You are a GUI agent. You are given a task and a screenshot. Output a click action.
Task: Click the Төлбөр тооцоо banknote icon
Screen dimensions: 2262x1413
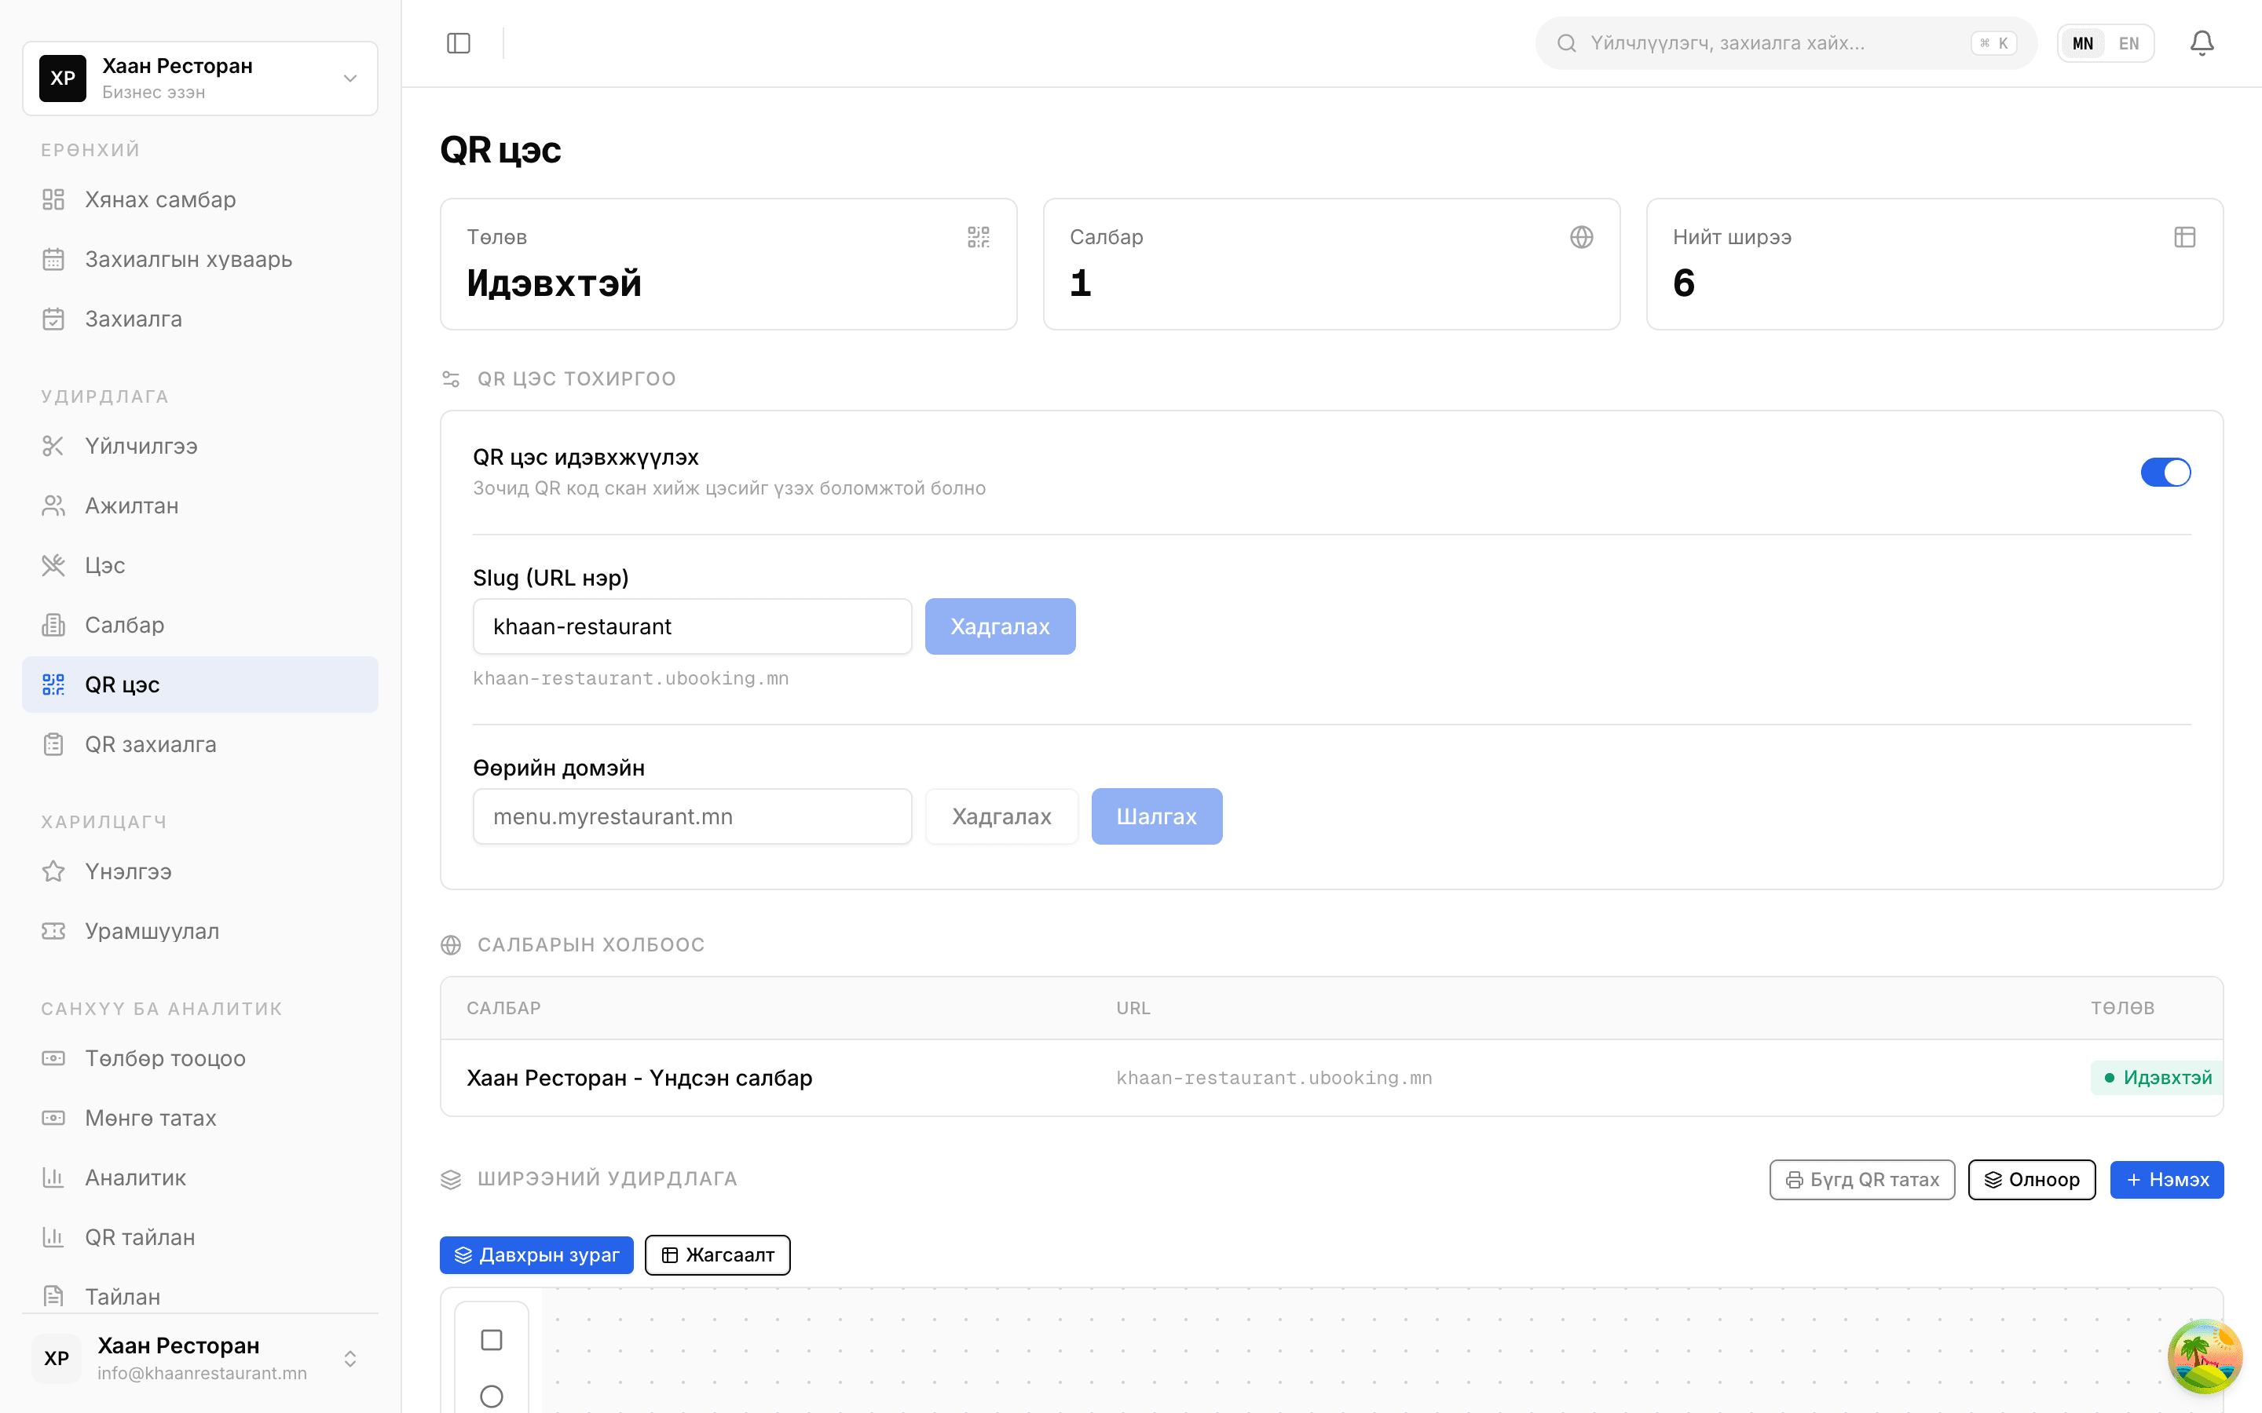tap(53, 1059)
